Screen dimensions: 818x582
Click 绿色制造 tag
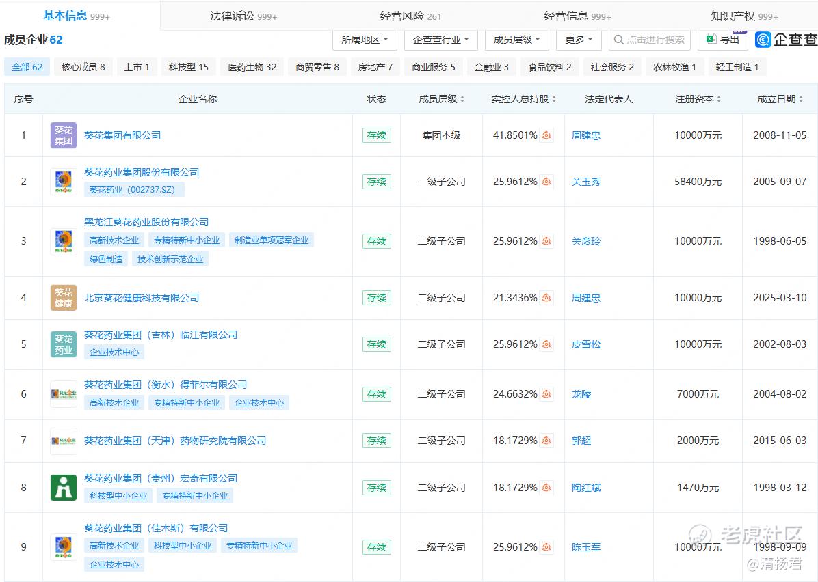point(106,260)
